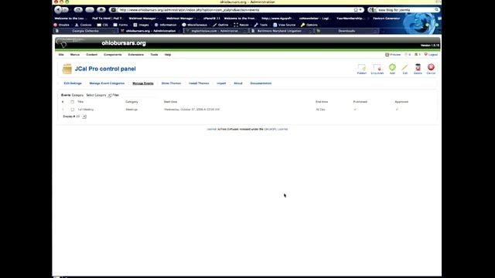Open the Images developer toolbar menu
Image resolution: width=495 pixels, height=278 pixels.
(x=141, y=25)
